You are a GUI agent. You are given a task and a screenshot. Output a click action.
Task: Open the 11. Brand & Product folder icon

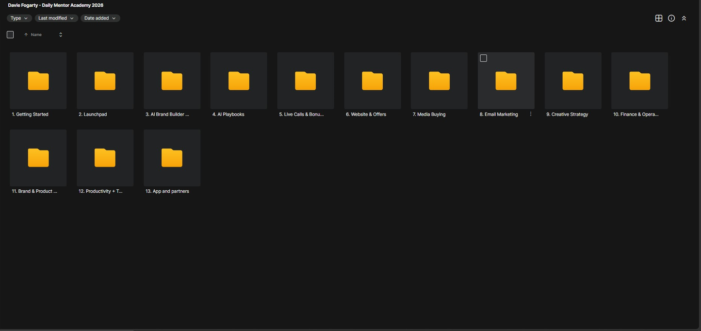coord(38,158)
